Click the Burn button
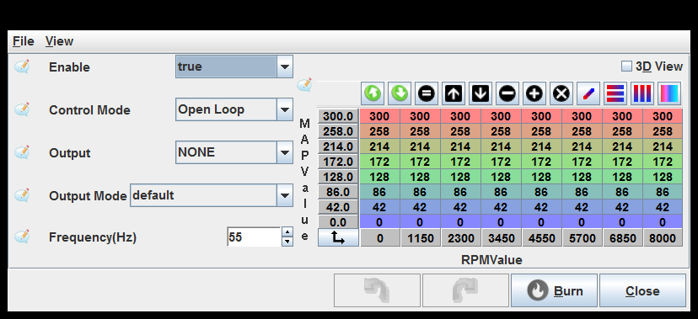Image resolution: width=698 pixels, height=319 pixels. coord(554,290)
